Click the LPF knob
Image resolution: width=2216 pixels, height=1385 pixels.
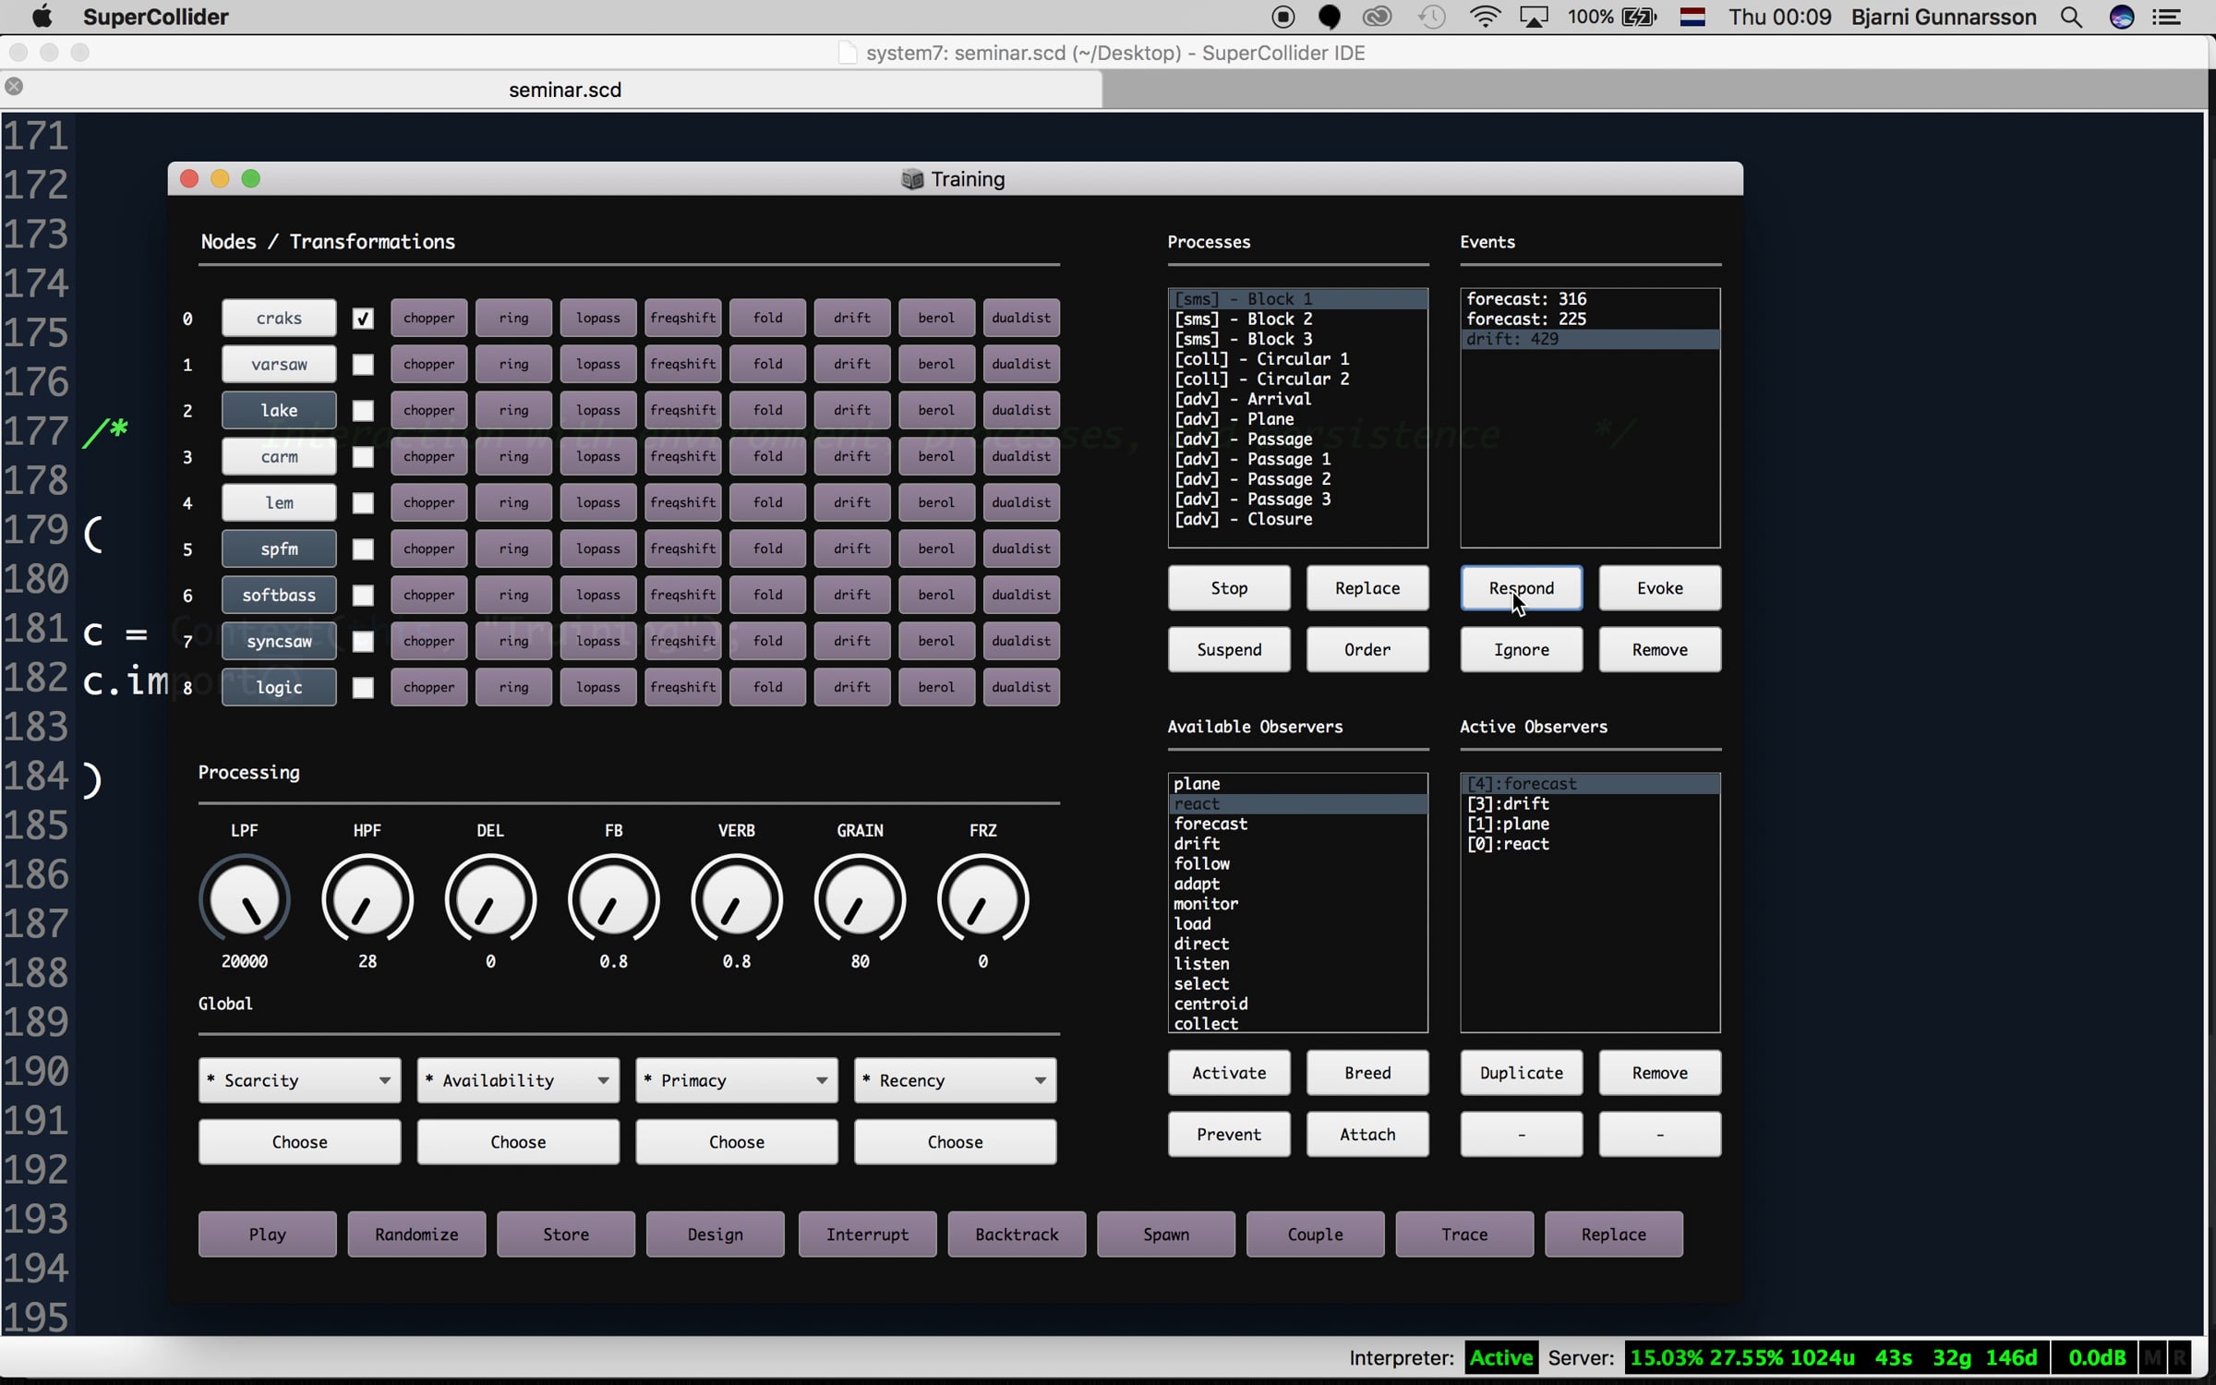tap(245, 900)
